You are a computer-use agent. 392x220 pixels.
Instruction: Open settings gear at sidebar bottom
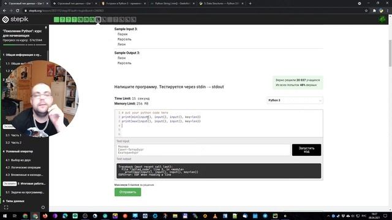pyautogui.click(x=43, y=207)
